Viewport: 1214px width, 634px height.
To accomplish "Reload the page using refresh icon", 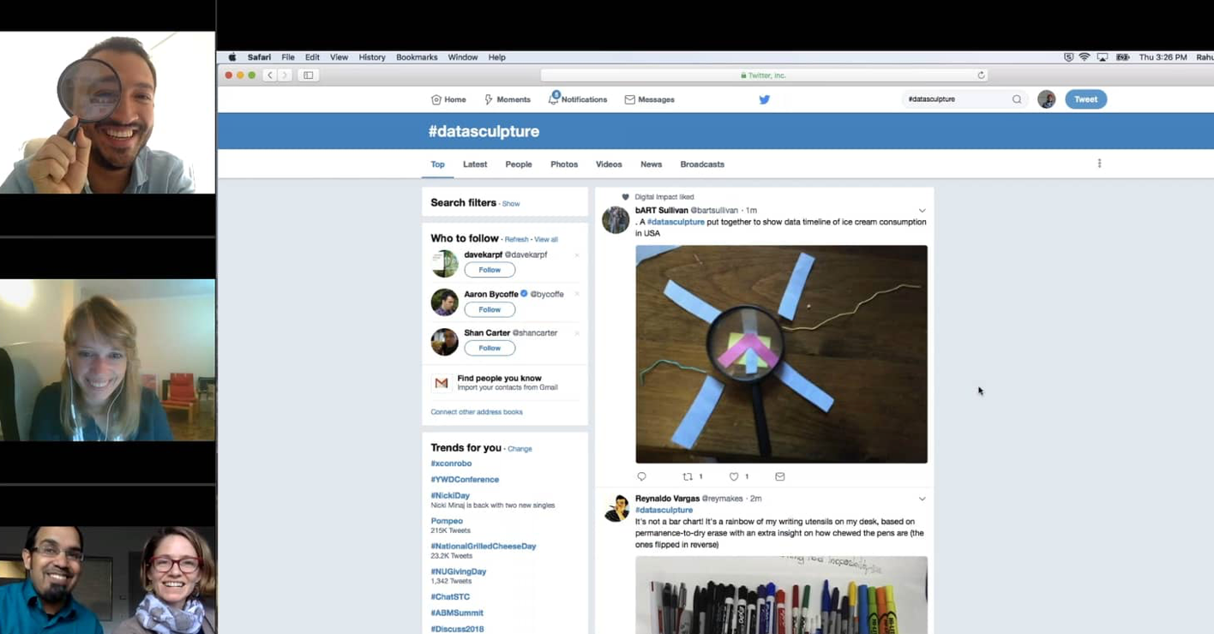I will (981, 75).
